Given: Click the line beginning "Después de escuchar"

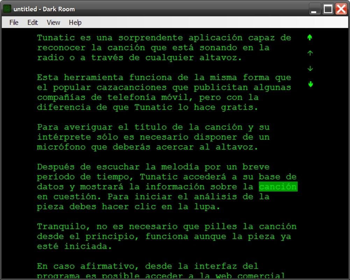Looking at the screenshot, I should click(153, 167).
